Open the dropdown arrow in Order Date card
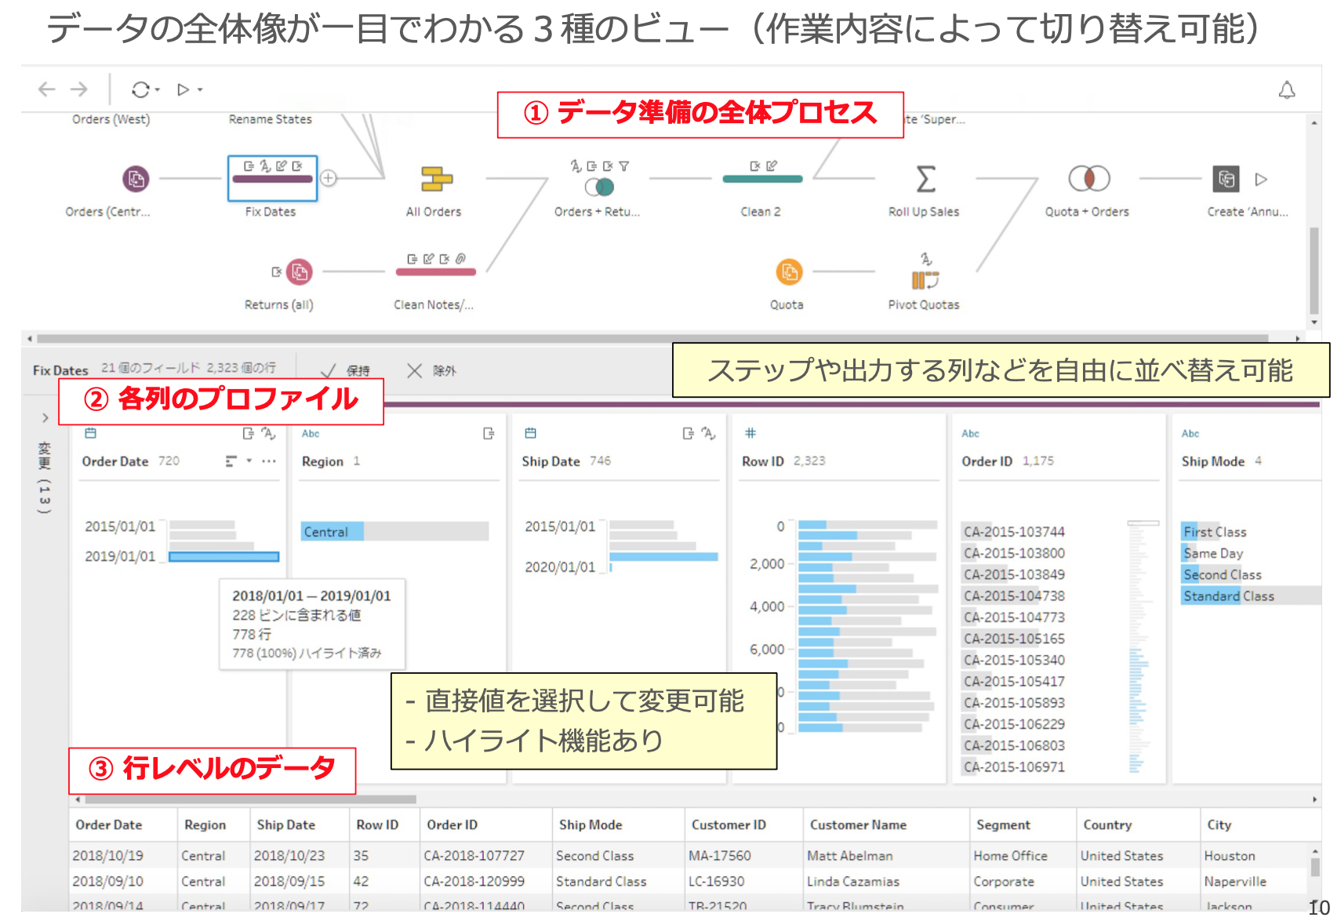The height and width of the screenshot is (921, 1341). 249,461
